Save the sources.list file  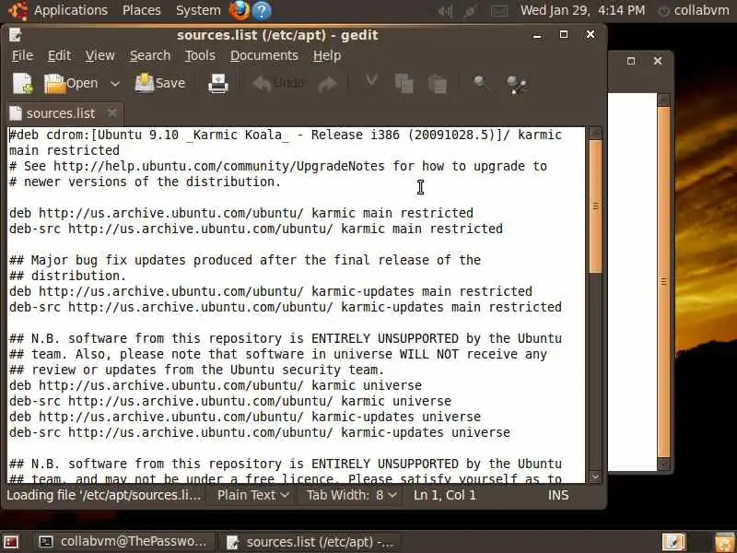(159, 84)
